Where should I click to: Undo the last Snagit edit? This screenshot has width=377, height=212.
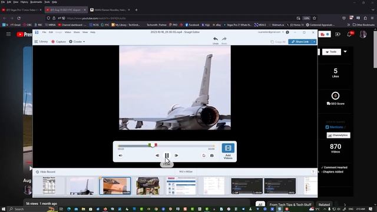tap(216, 40)
